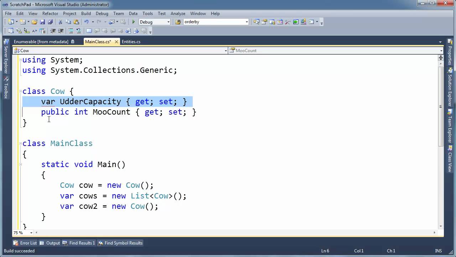Open the Error List panel tab
This screenshot has height=257, width=456.
coord(25,243)
